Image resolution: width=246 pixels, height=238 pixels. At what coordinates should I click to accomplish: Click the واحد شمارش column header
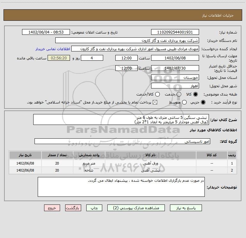(89, 155)
